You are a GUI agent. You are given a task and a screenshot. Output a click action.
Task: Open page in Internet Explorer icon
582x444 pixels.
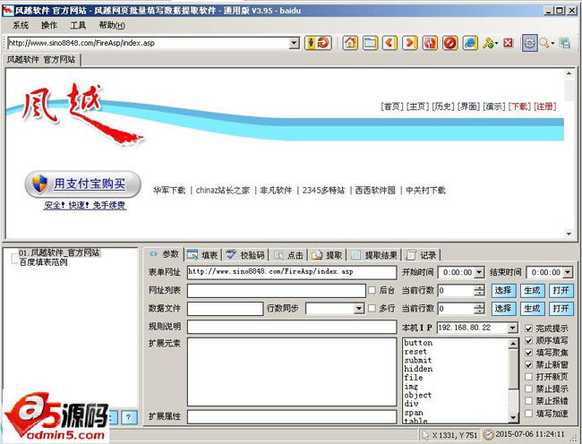470,43
